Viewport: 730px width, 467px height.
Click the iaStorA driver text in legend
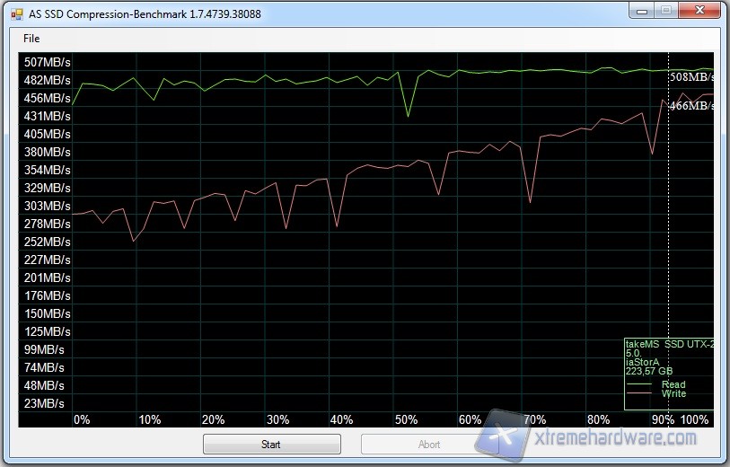pyautogui.click(x=644, y=362)
